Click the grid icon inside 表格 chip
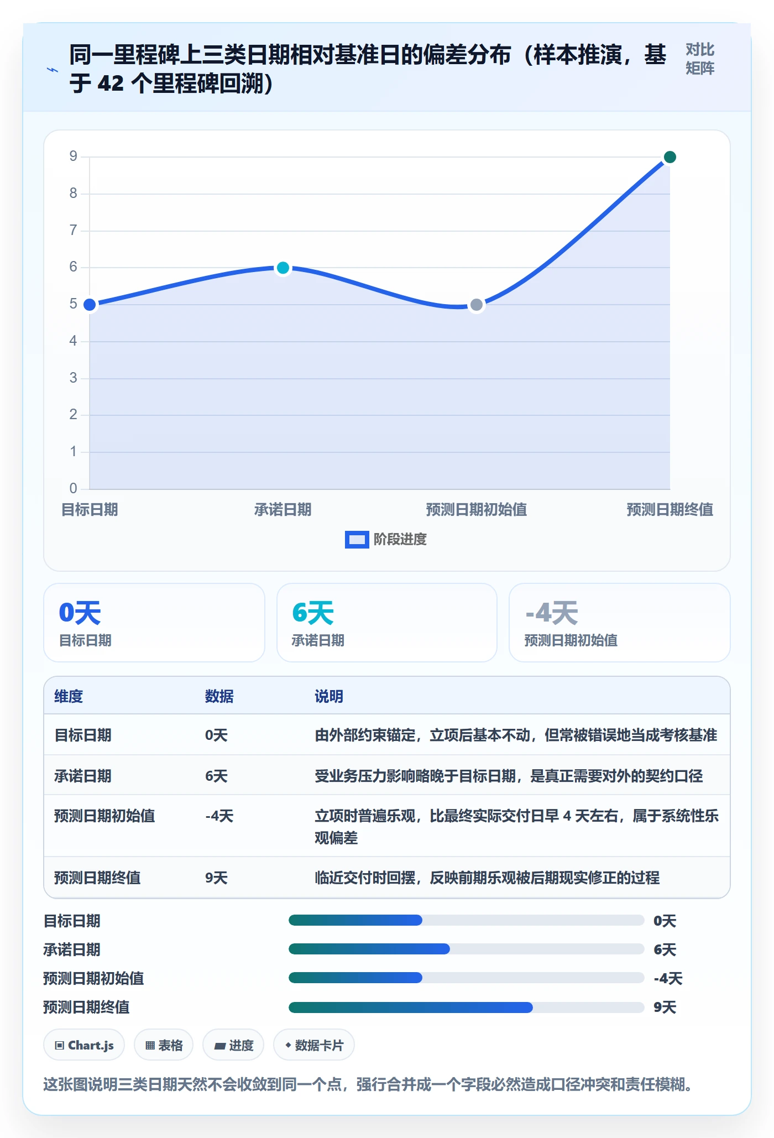The image size is (774, 1138). pyautogui.click(x=150, y=1045)
